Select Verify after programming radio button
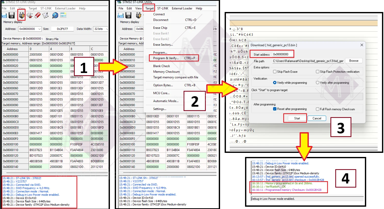The width and height of the screenshot is (384, 209). pyautogui.click(x=317, y=83)
